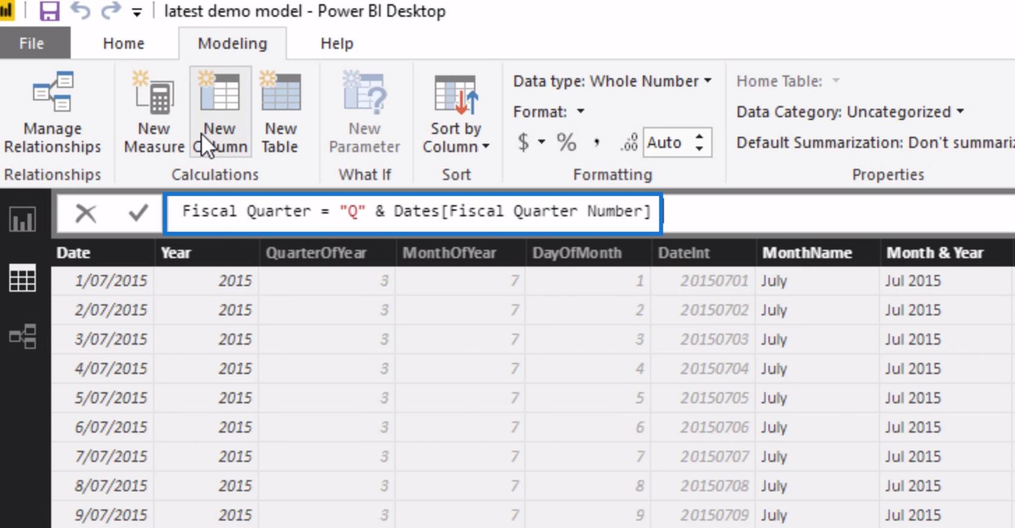Open the Help ribbon tab
Screen dimensions: 1015x528
(337, 43)
